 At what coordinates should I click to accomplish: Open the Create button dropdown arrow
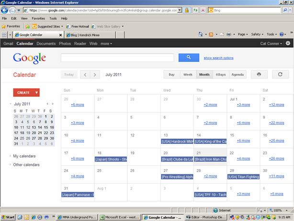pyautogui.click(x=36, y=93)
